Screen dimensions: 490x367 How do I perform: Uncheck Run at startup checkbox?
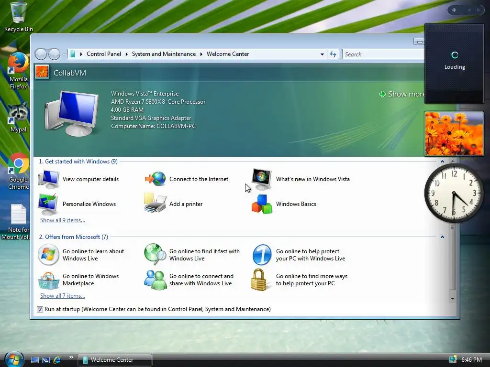pyautogui.click(x=40, y=309)
